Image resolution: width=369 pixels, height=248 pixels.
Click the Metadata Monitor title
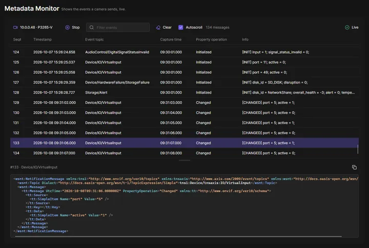coord(32,9)
